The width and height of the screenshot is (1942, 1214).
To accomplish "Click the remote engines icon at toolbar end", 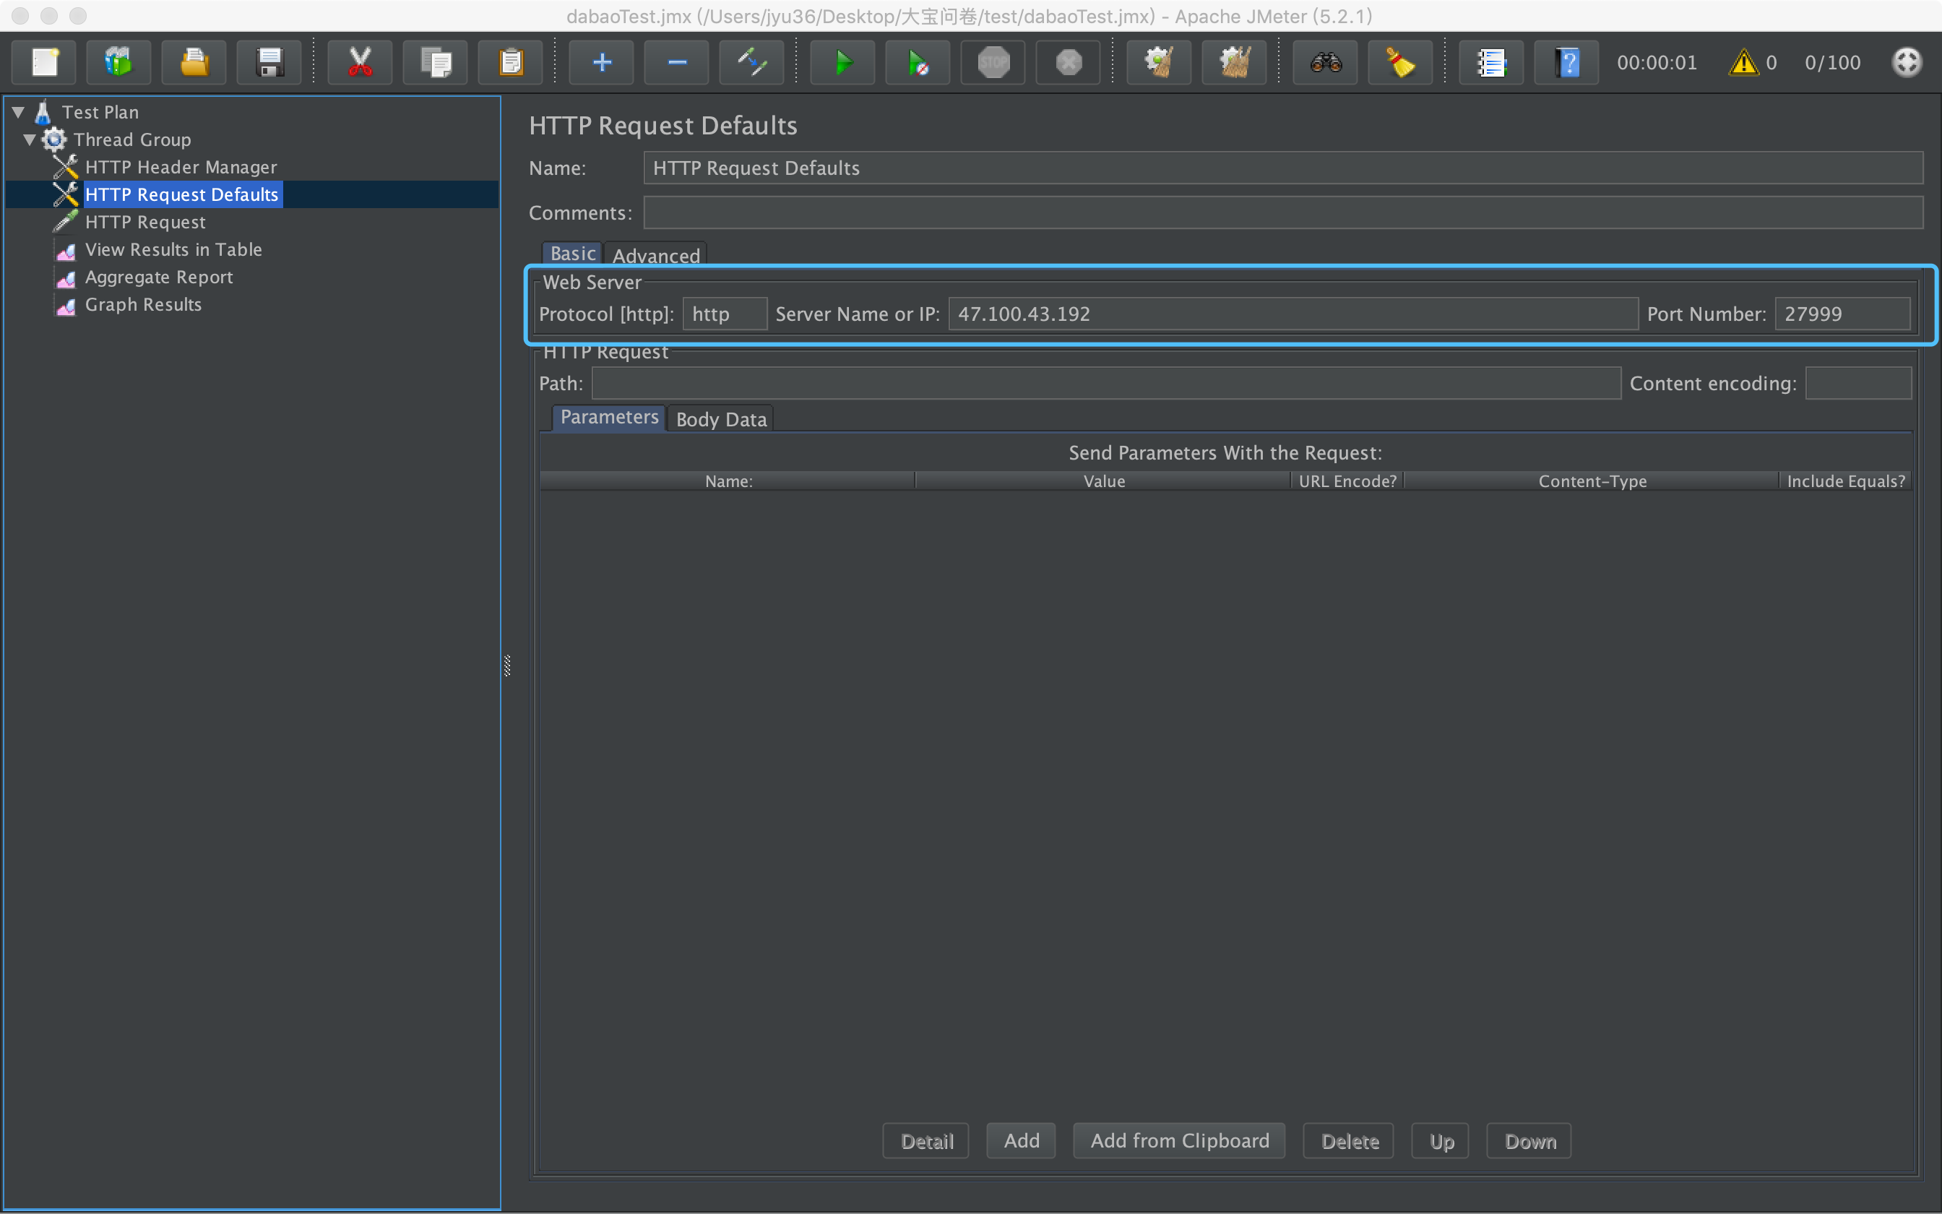I will tap(1907, 63).
